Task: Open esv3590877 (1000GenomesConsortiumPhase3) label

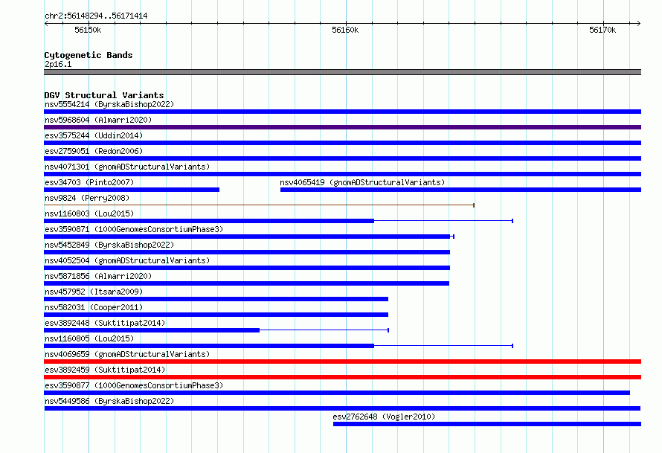Action: [x=134, y=385]
